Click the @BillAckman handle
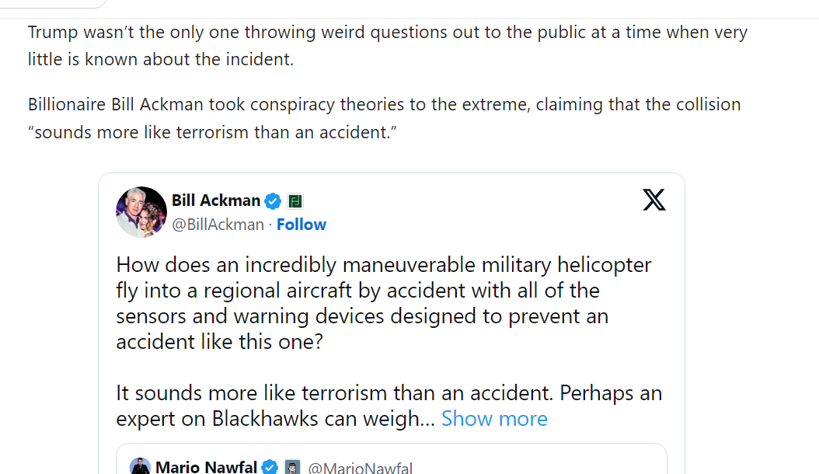The image size is (819, 474). (218, 225)
